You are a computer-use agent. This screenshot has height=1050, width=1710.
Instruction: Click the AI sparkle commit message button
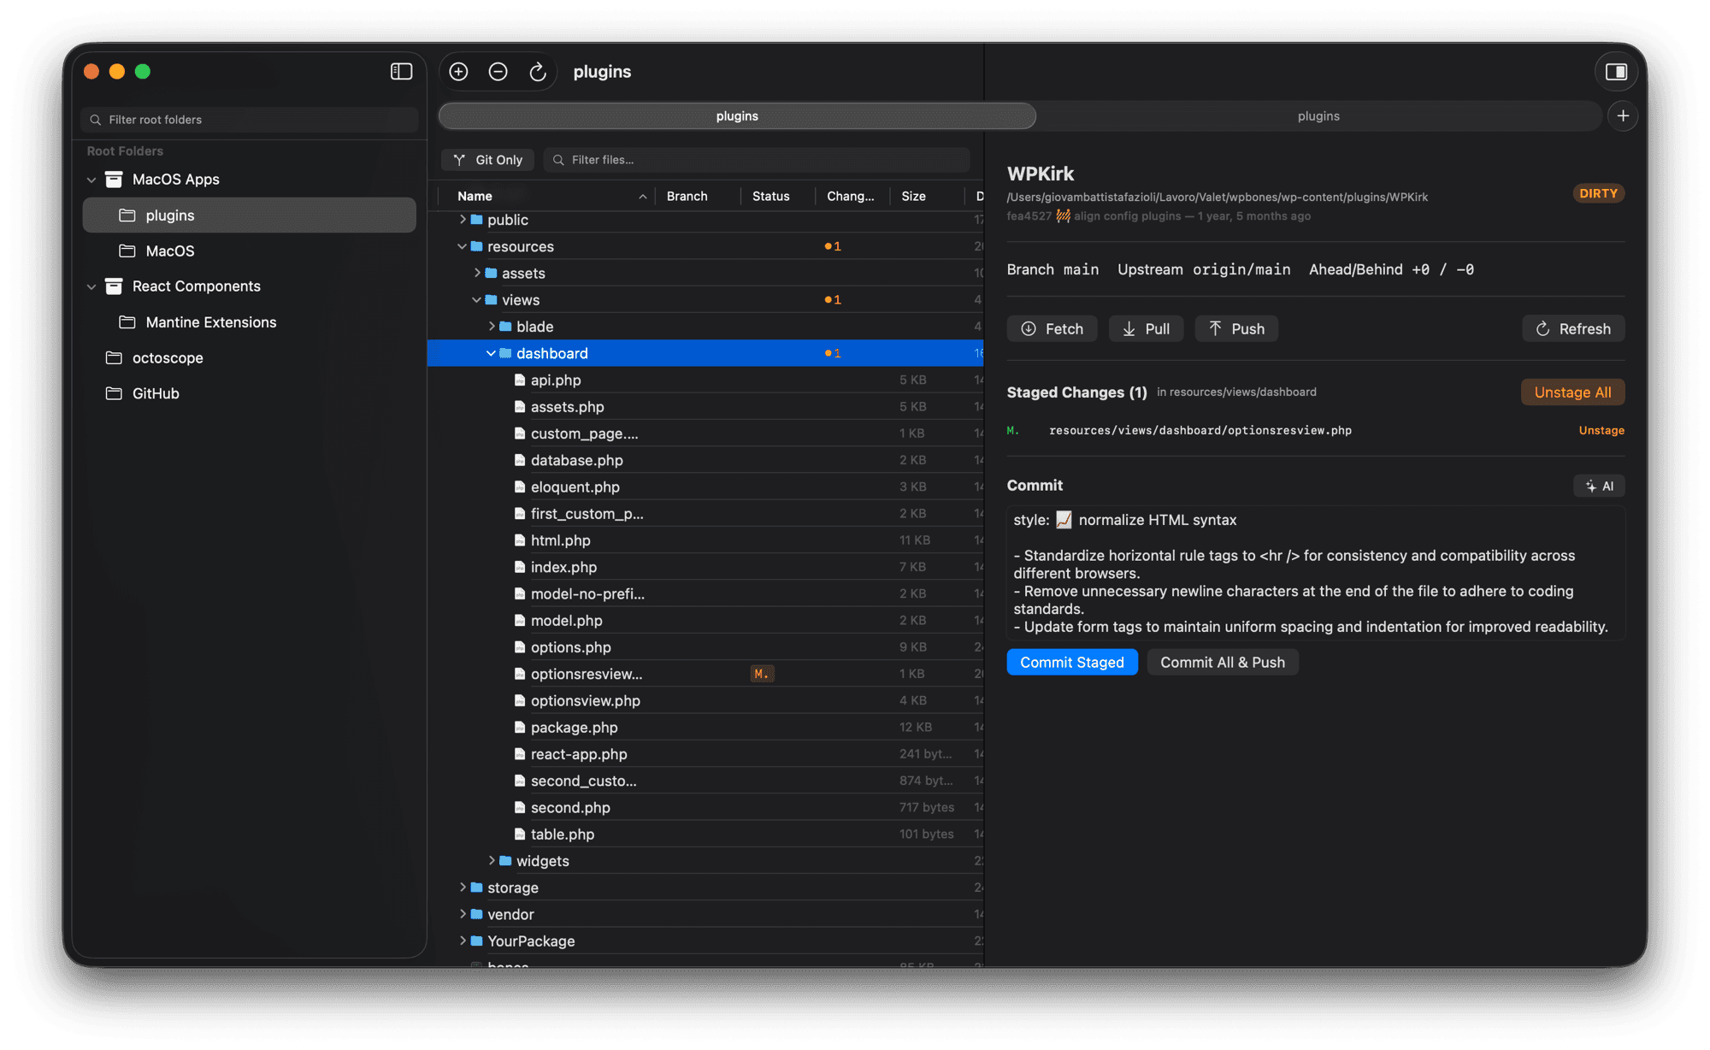click(x=1599, y=486)
